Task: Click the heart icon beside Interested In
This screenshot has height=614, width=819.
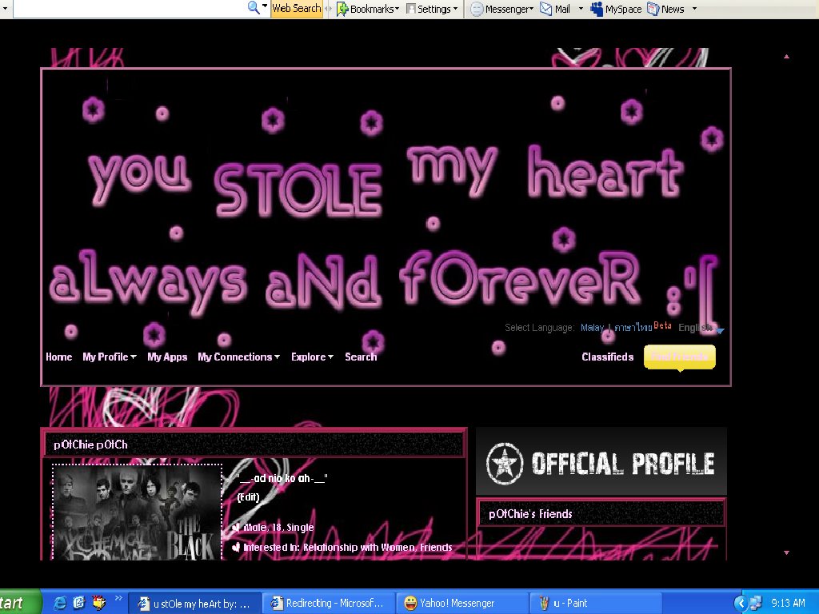Action: pos(236,547)
